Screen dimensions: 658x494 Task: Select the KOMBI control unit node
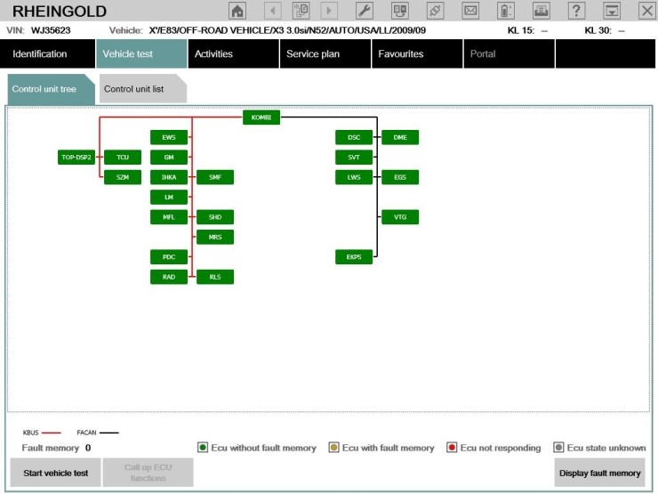pyautogui.click(x=261, y=117)
